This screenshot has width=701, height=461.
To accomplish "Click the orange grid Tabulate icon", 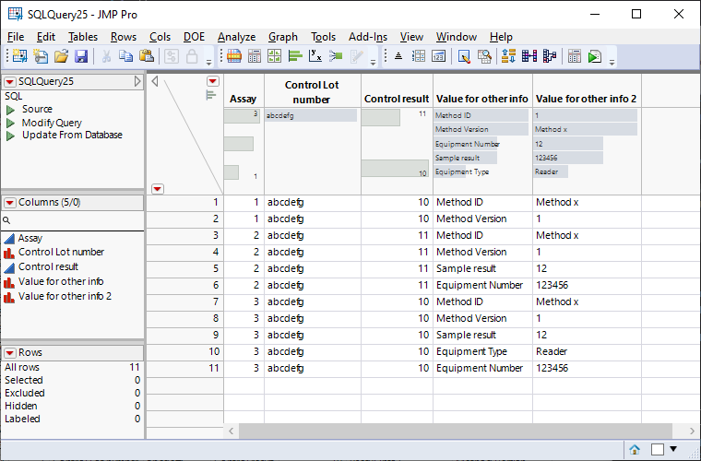I will coord(233,56).
